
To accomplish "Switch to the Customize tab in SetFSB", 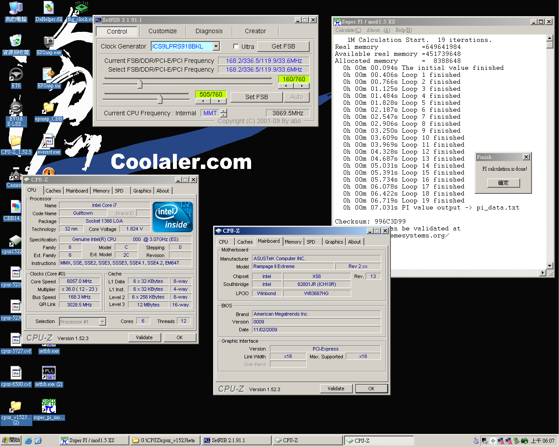I will pos(162,31).
